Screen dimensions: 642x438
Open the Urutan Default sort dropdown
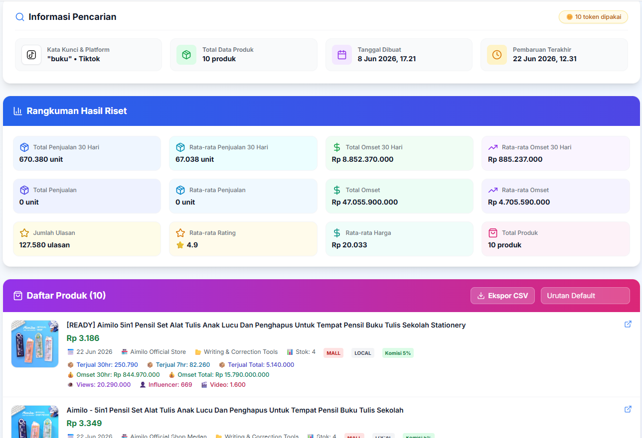pyautogui.click(x=585, y=296)
